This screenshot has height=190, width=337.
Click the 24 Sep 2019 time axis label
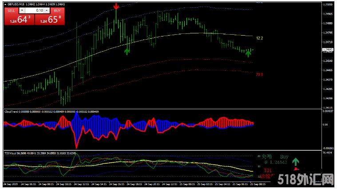click(10, 184)
